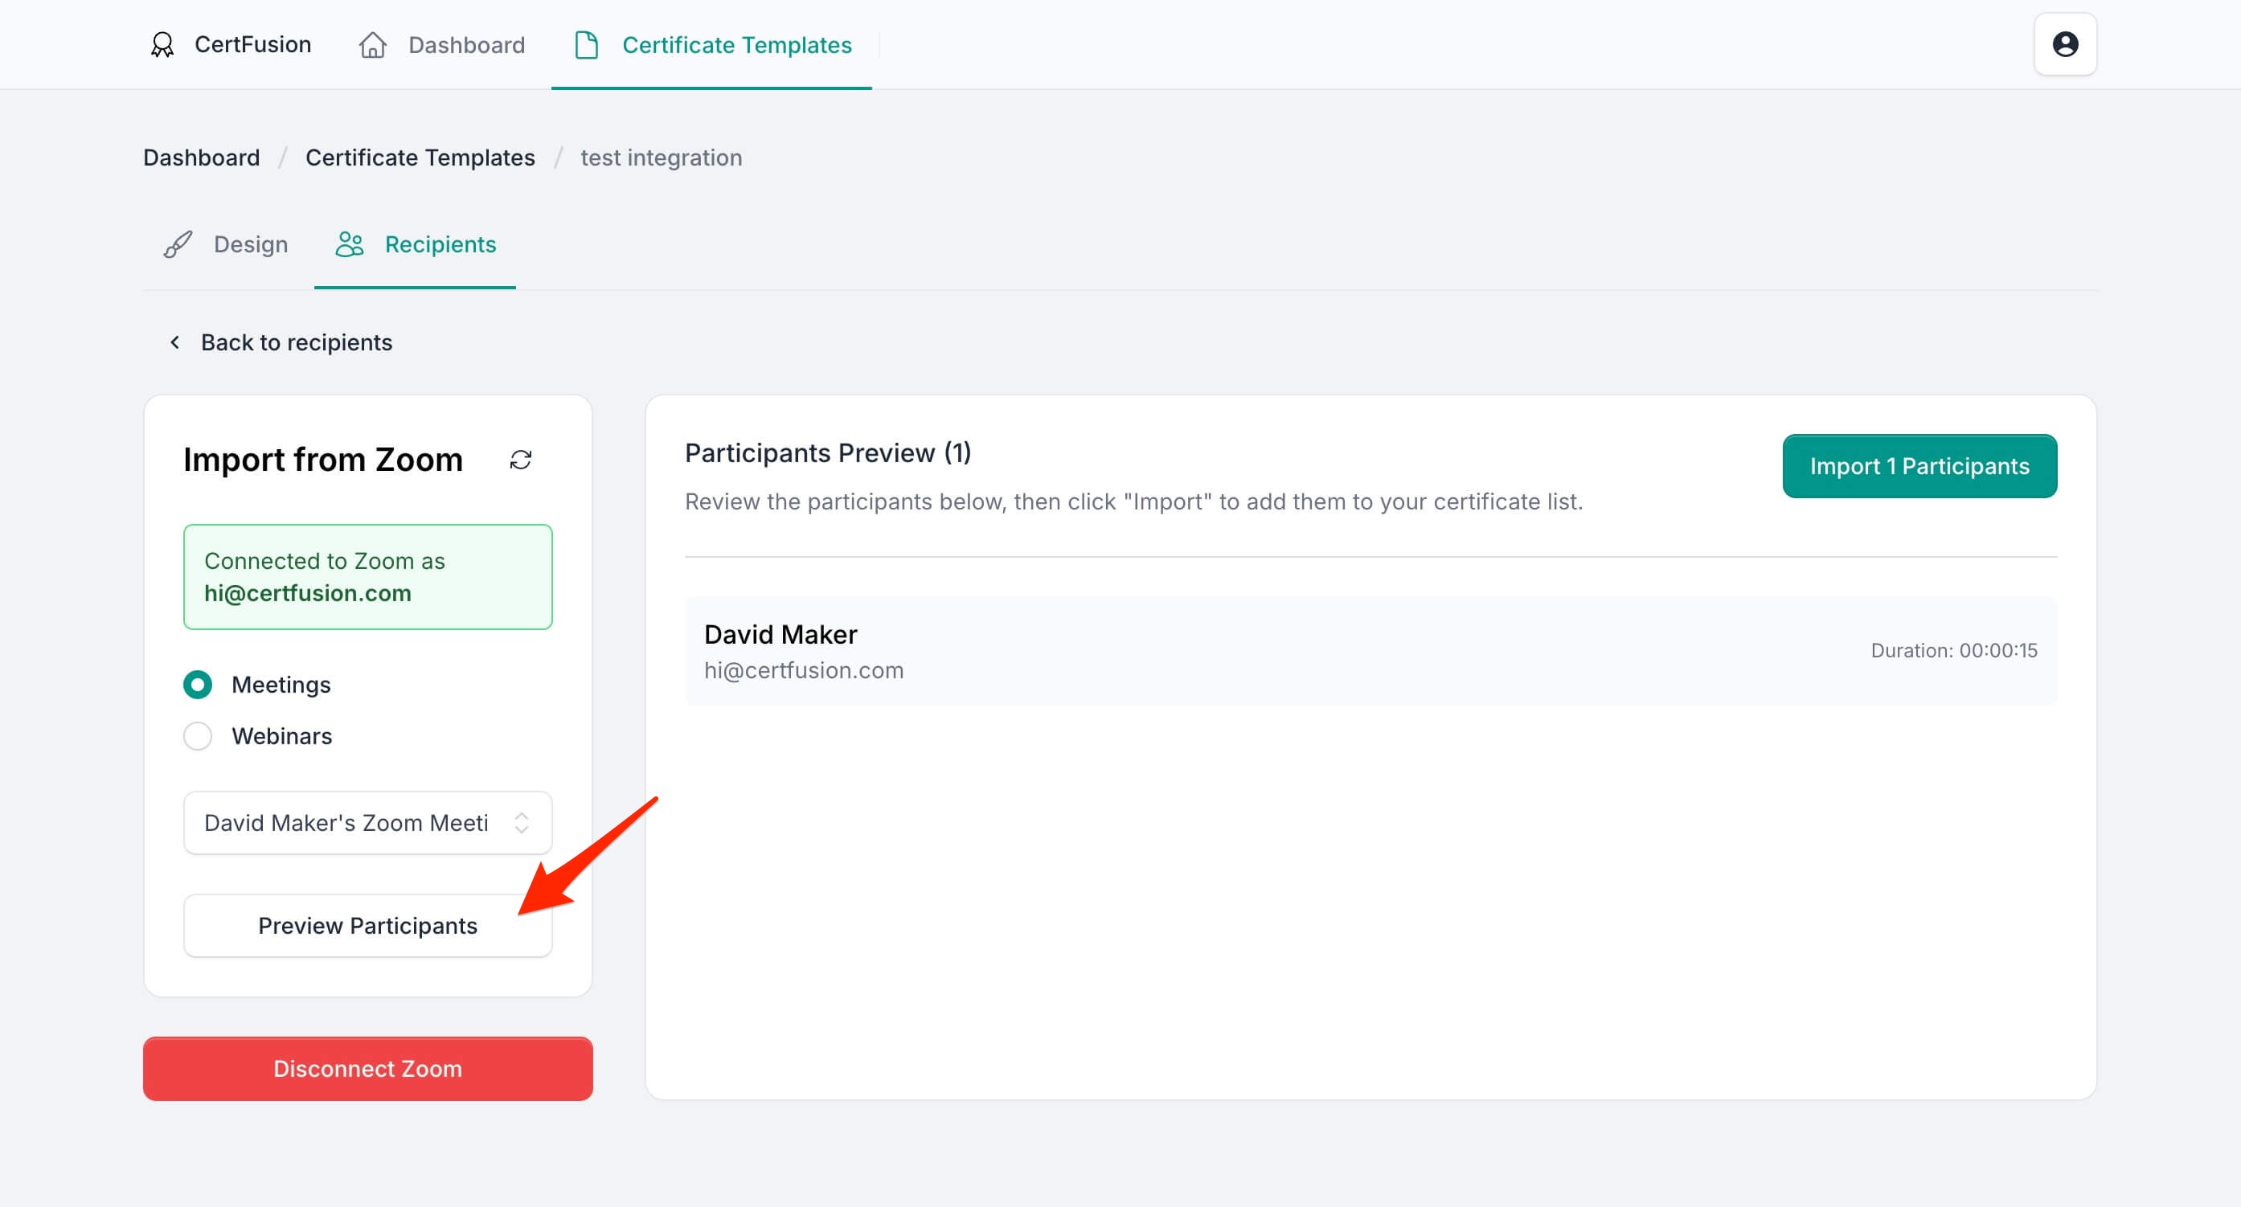This screenshot has height=1207, width=2241.
Task: Click the CertFusion ribbon logo icon
Action: coord(162,44)
